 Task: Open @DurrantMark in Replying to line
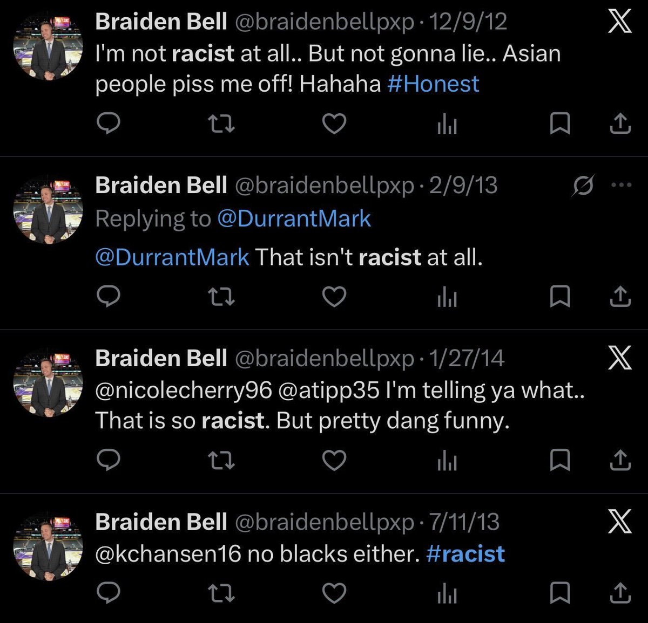294,218
